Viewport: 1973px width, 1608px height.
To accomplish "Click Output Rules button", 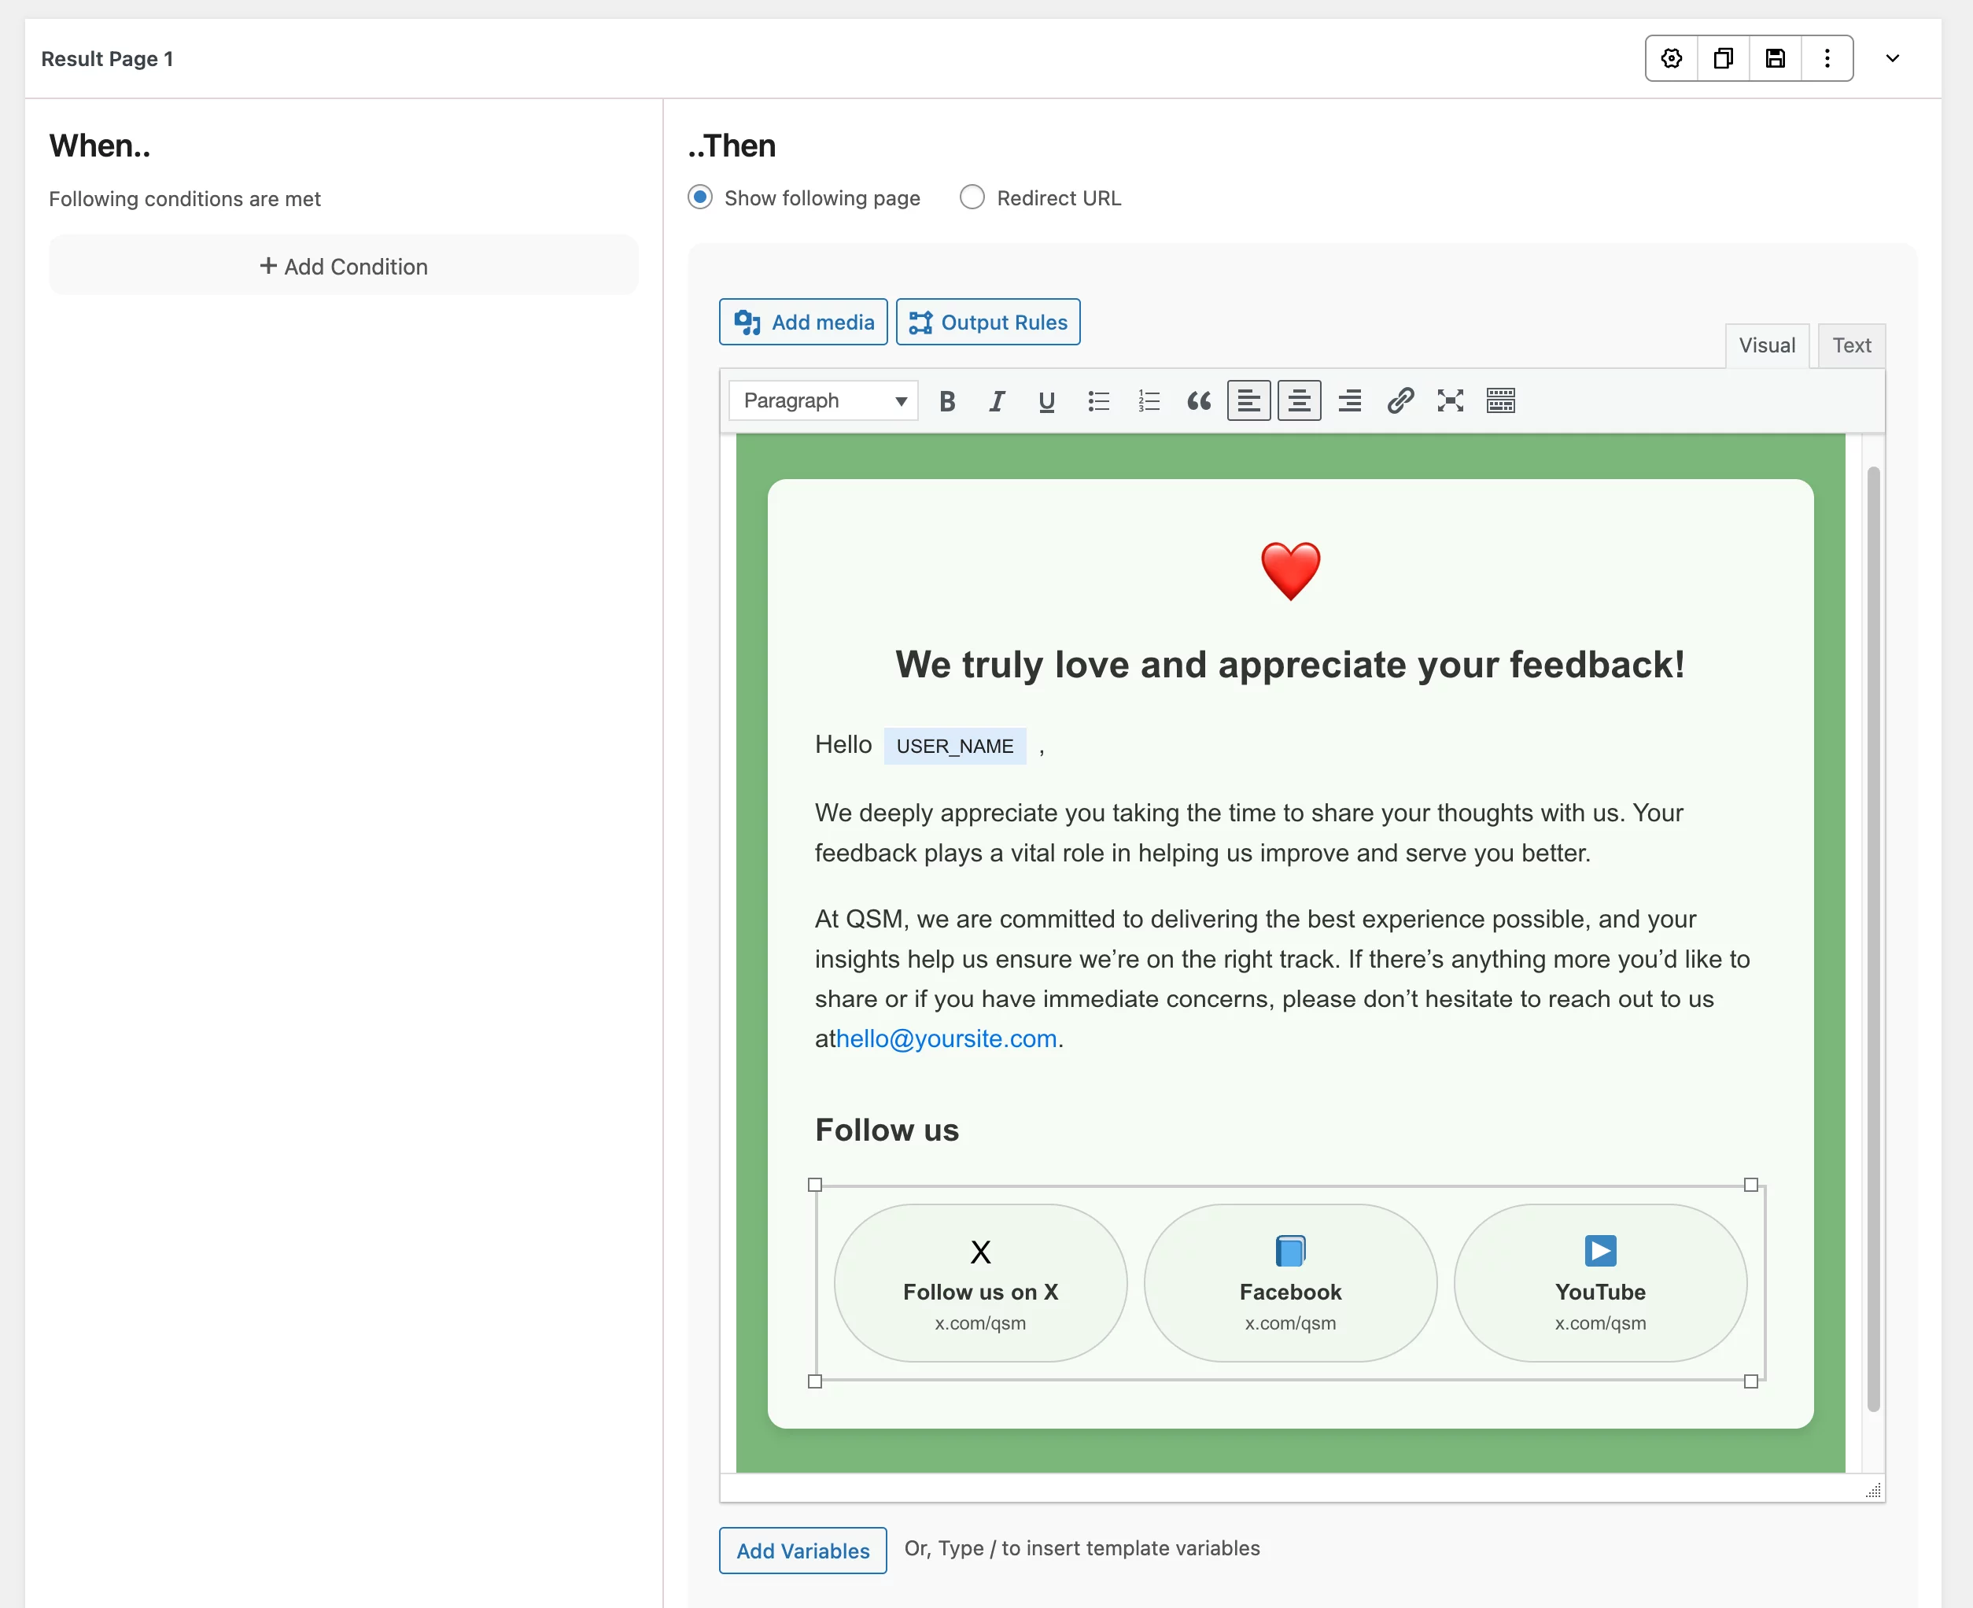I will (x=988, y=322).
